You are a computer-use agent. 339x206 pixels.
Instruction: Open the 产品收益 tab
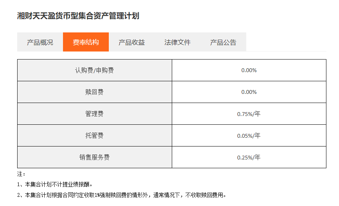(x=132, y=42)
